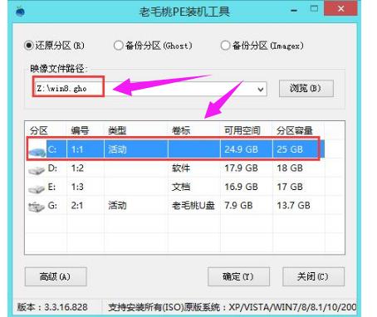Click the 浏览 (B) browse button
Image resolution: width=377 pixels, height=317 pixels.
[x=306, y=89]
